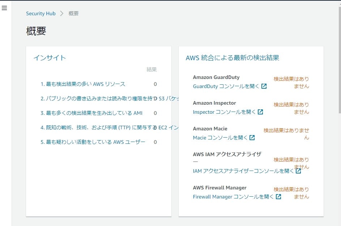Viewport: 341px width, 226px height.
Task: Open the hamburger navigation menu
Action: click(x=4, y=8)
